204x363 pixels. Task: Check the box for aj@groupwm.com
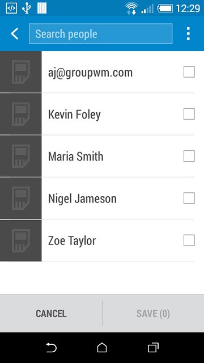click(x=189, y=72)
